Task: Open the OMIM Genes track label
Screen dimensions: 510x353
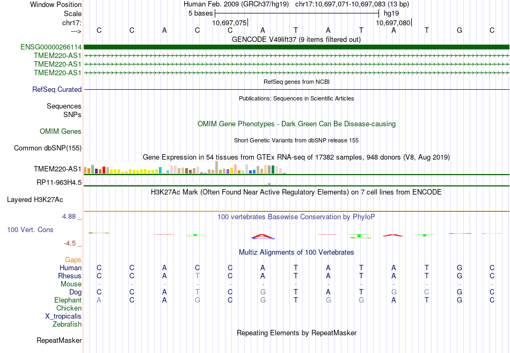Action: pyautogui.click(x=61, y=131)
